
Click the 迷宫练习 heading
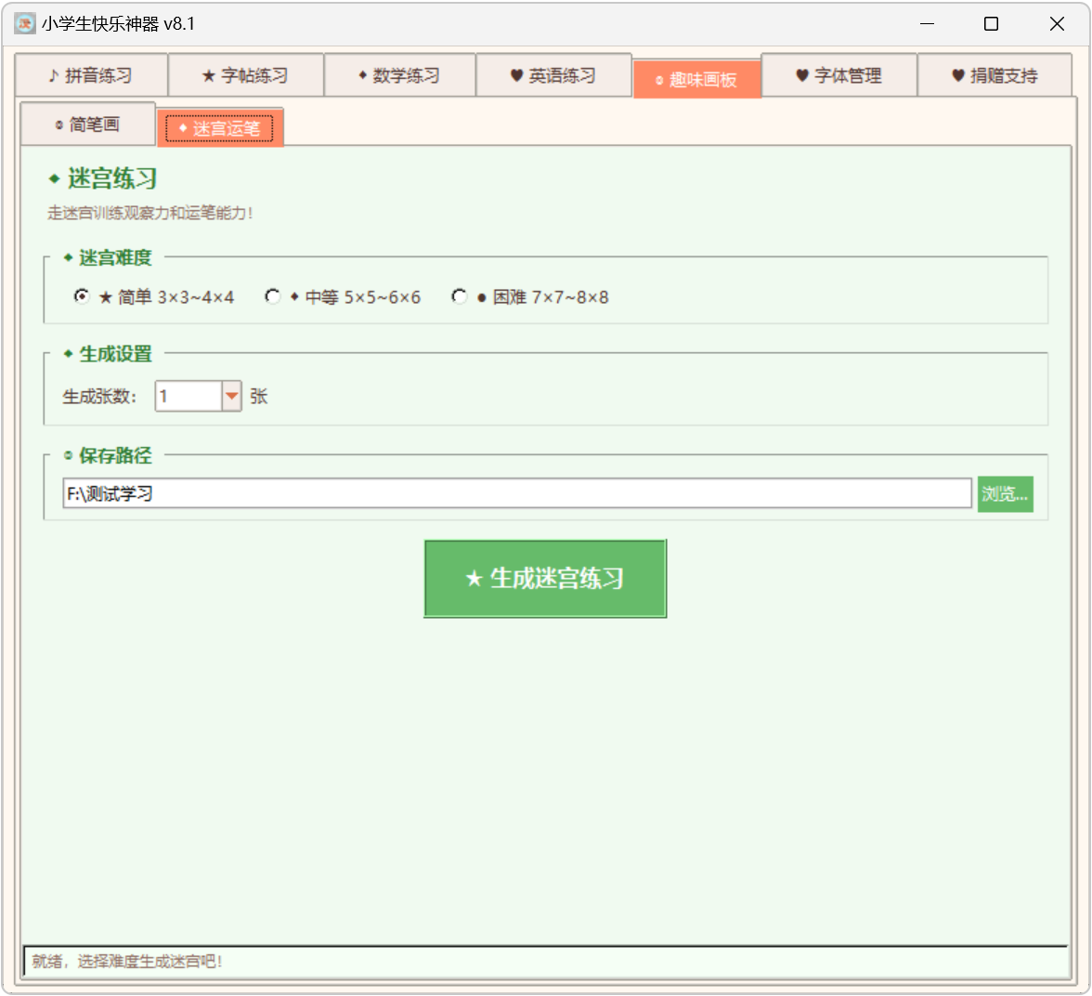click(103, 178)
